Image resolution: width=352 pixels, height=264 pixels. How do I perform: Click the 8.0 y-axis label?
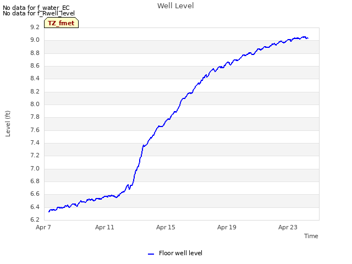35,104
